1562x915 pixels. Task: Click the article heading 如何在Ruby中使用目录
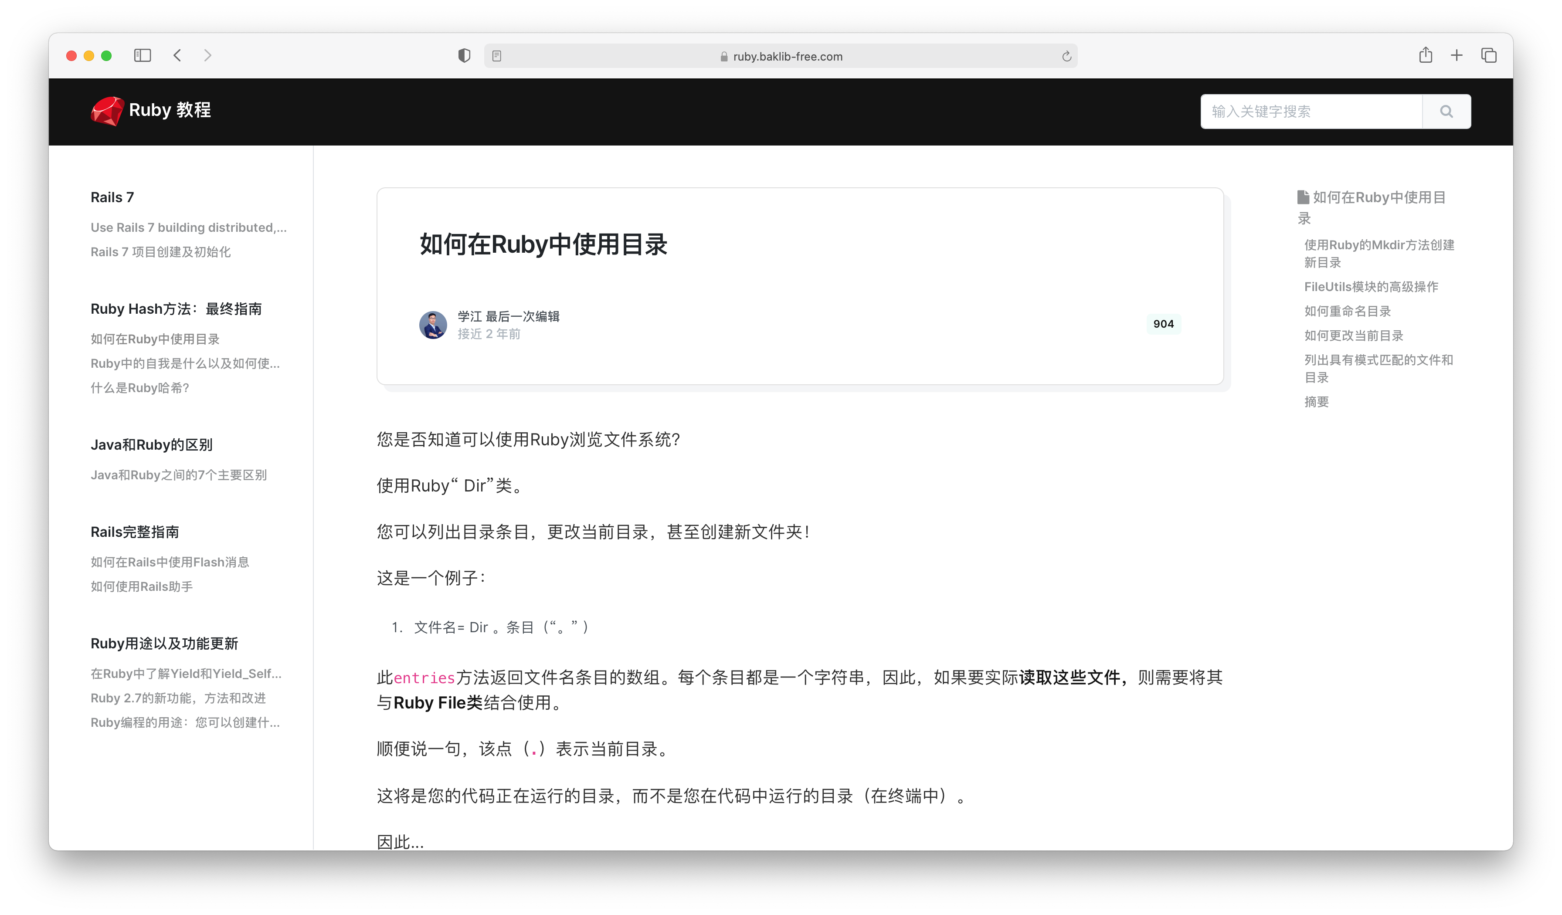pyautogui.click(x=543, y=244)
